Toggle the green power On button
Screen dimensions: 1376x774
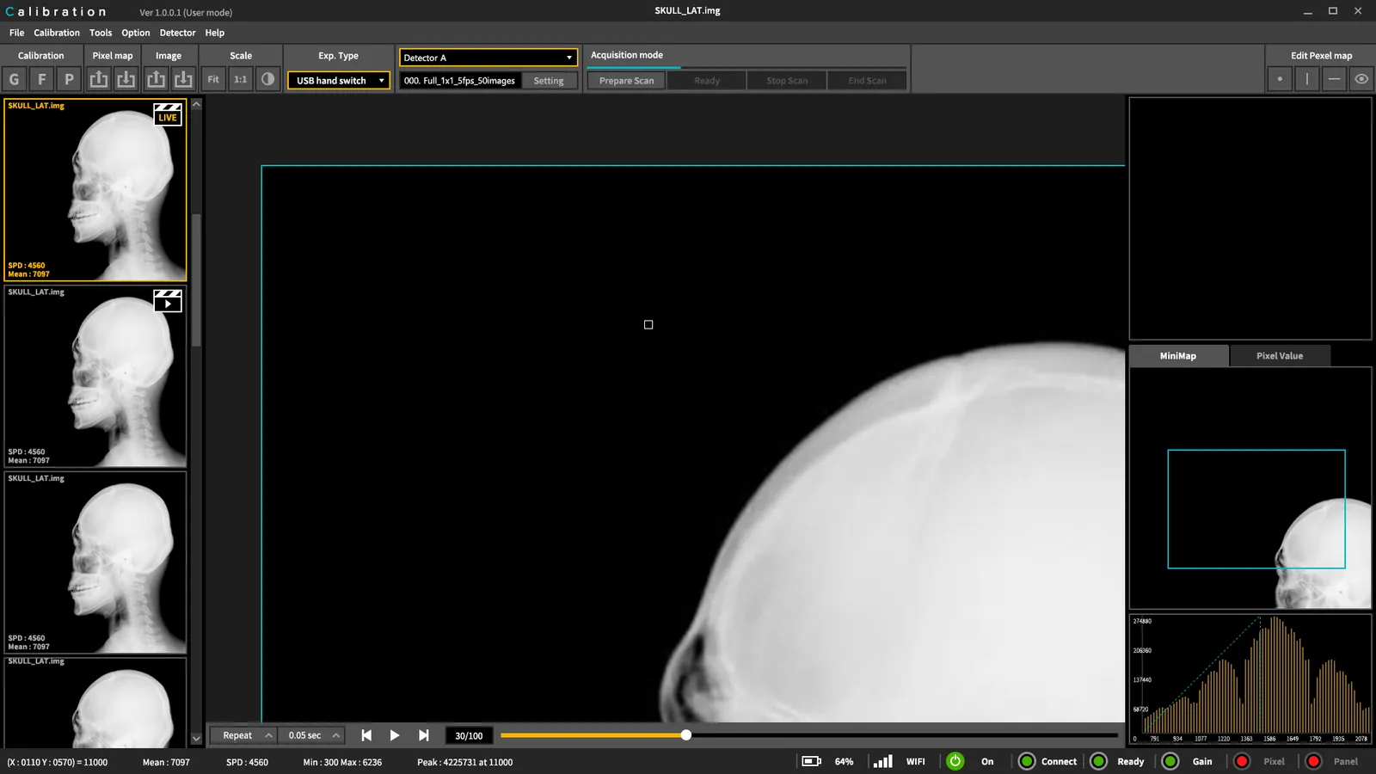pyautogui.click(x=955, y=761)
